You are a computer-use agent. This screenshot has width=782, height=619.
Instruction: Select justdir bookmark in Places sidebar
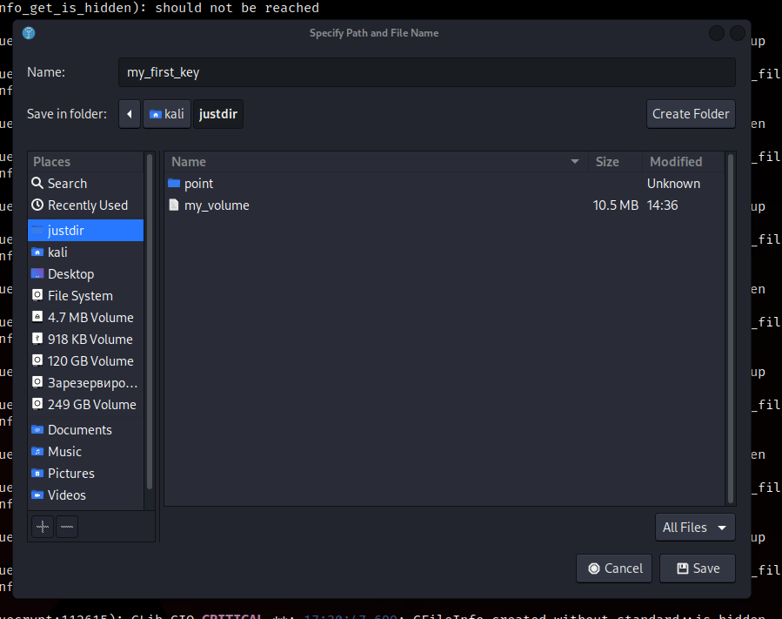point(85,230)
